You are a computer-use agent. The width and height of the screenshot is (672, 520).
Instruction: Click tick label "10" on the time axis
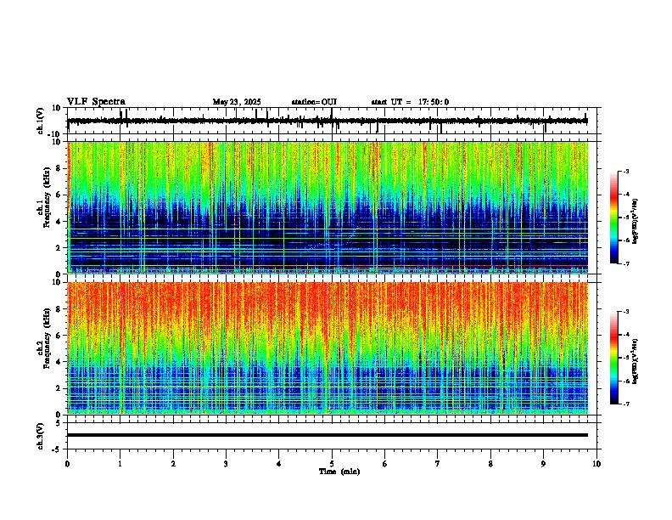596,464
